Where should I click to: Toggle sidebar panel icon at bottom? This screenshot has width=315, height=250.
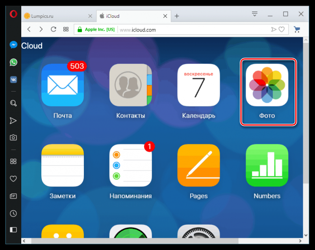pos(13,230)
